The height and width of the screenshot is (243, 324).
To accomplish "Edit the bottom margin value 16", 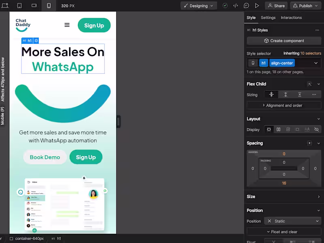I will point(284,183).
